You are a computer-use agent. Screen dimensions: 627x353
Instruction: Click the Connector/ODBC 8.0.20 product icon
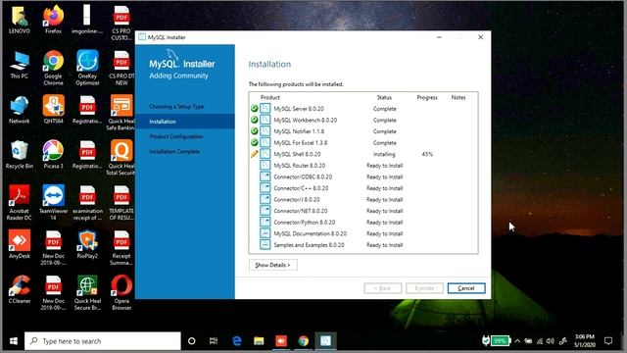pos(265,176)
